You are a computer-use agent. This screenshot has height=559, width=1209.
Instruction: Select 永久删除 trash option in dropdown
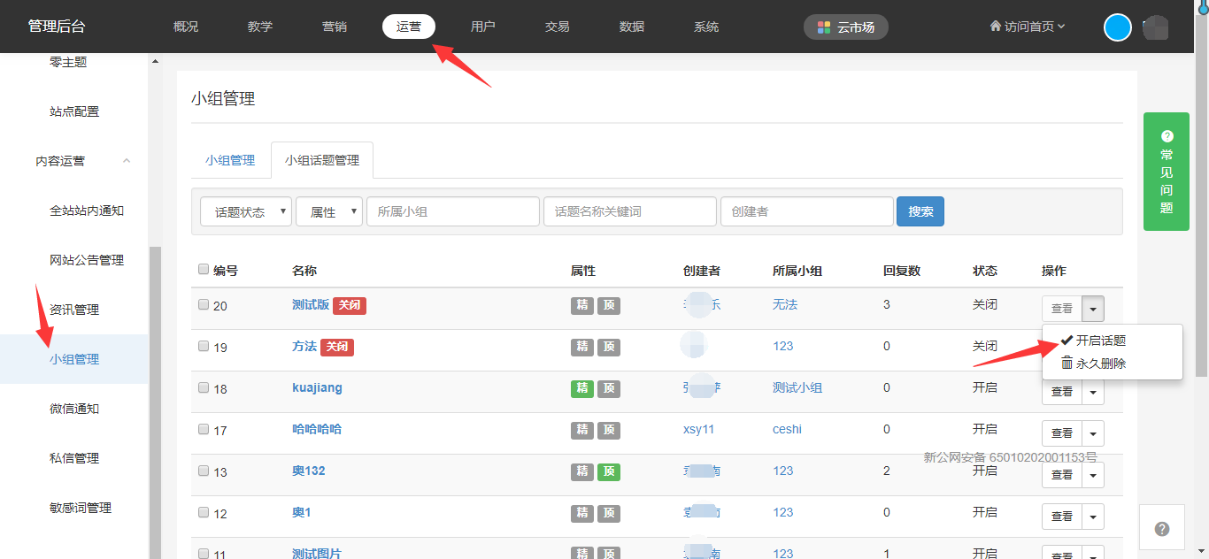pyautogui.click(x=1094, y=364)
